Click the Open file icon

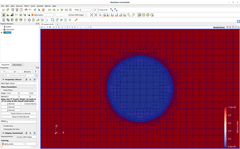click(x=4, y=10)
